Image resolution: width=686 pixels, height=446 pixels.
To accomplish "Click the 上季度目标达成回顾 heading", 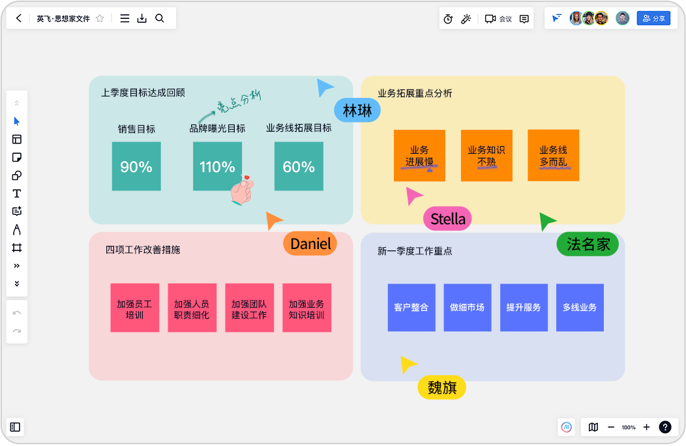I will [143, 93].
